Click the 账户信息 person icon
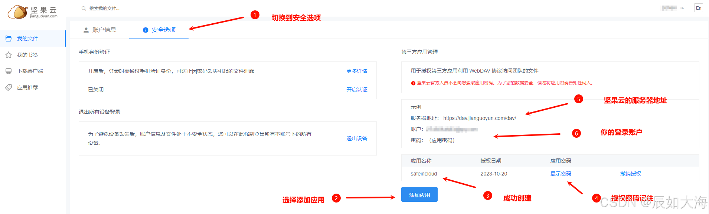The image size is (709, 214). pos(86,30)
